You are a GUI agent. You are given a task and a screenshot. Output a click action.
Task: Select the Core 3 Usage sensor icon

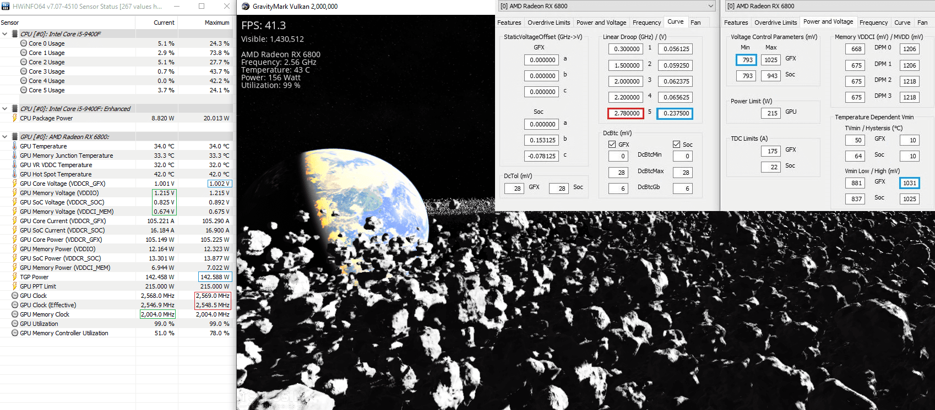coord(24,71)
